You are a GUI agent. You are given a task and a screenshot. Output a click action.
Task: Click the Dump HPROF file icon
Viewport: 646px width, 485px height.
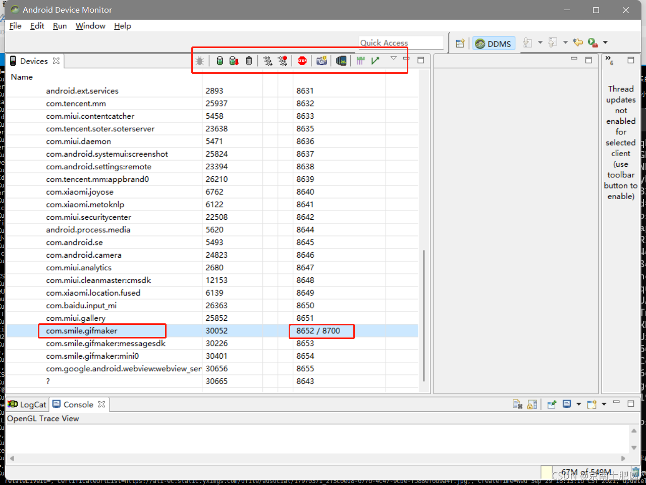234,61
